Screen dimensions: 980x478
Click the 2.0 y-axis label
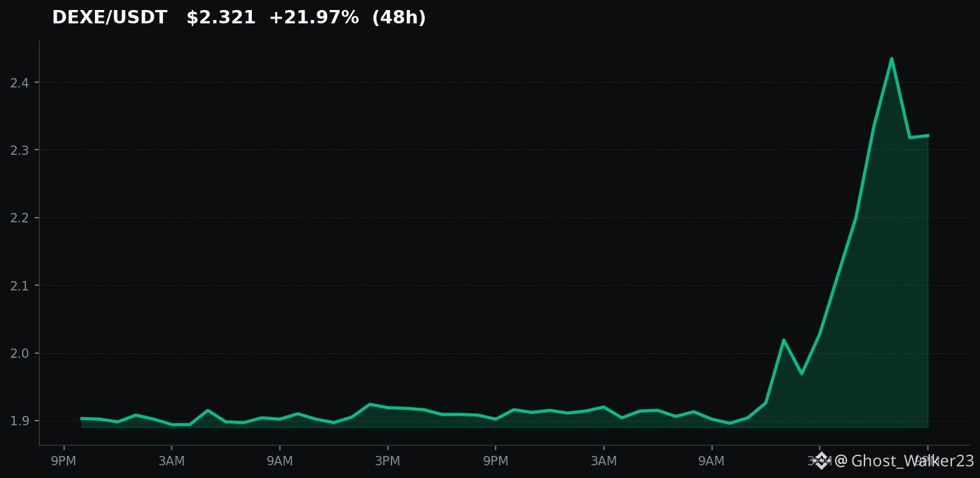click(20, 353)
